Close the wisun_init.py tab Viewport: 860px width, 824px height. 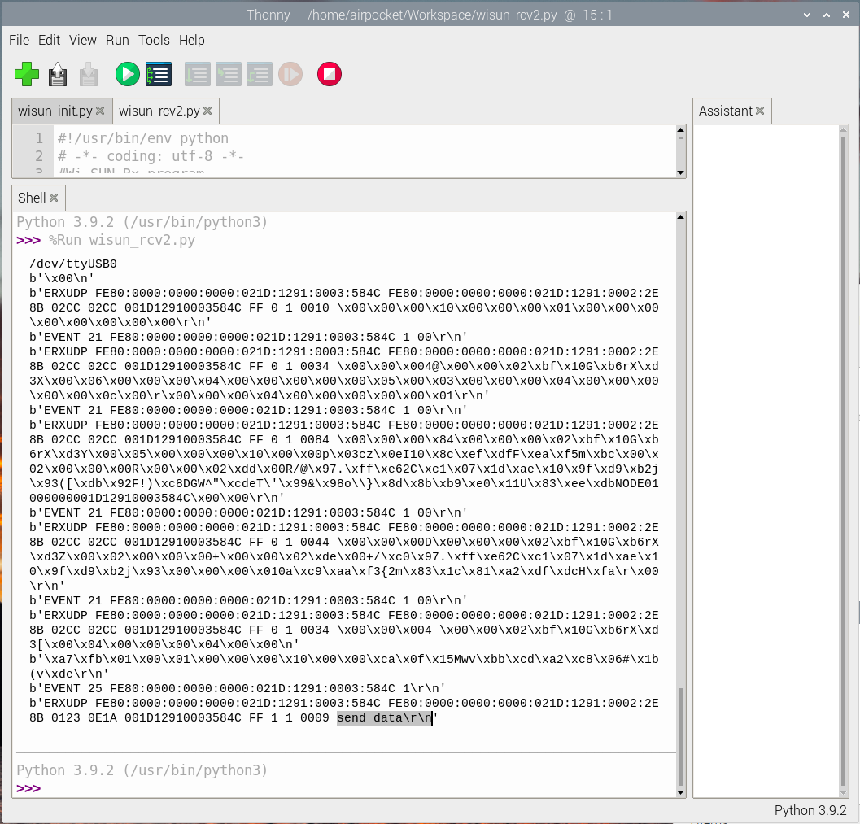coord(100,111)
